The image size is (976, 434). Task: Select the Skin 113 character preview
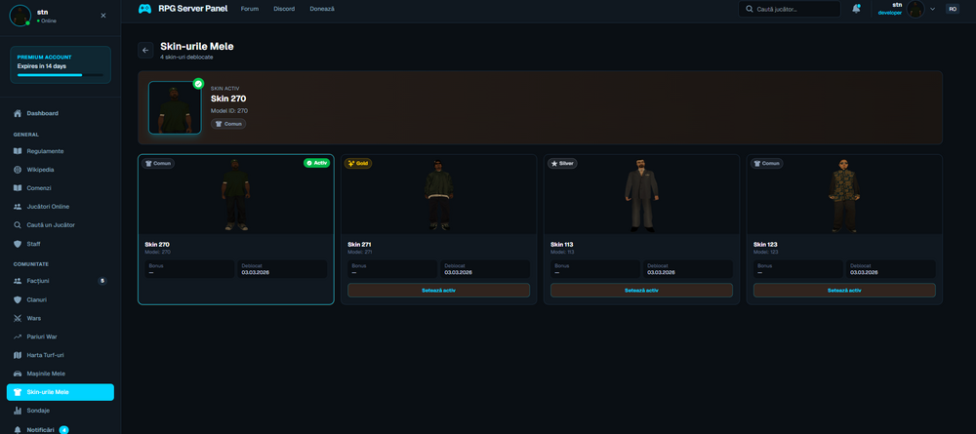(x=642, y=195)
